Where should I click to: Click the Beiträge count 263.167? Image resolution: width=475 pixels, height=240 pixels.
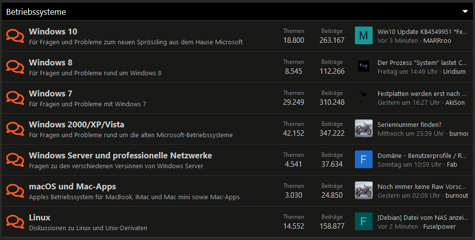click(x=332, y=40)
